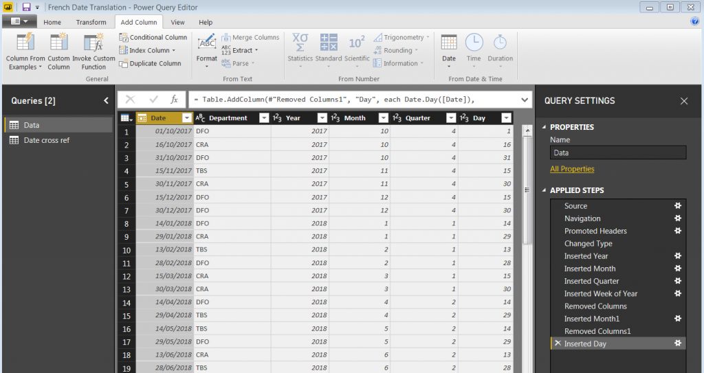Click the Custom Column icon
Image resolution: width=704 pixels, height=373 pixels.
[59, 43]
